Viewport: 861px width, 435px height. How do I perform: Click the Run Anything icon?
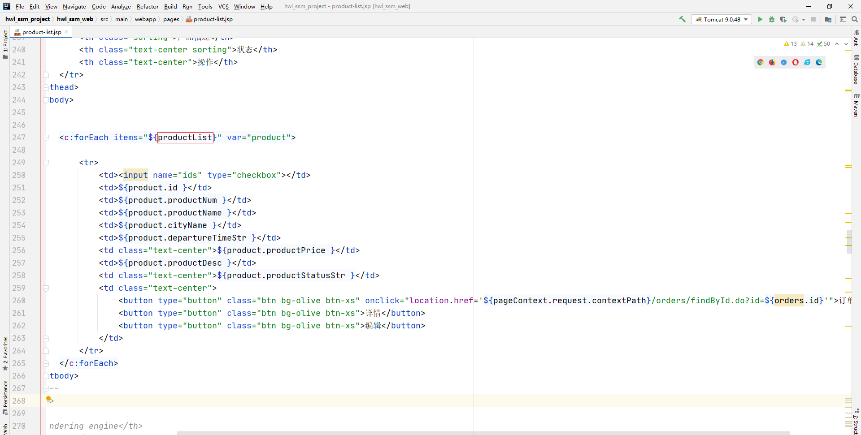(843, 19)
